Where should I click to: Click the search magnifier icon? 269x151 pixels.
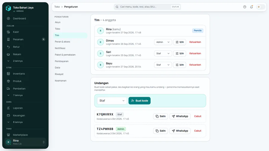tap(117, 7)
